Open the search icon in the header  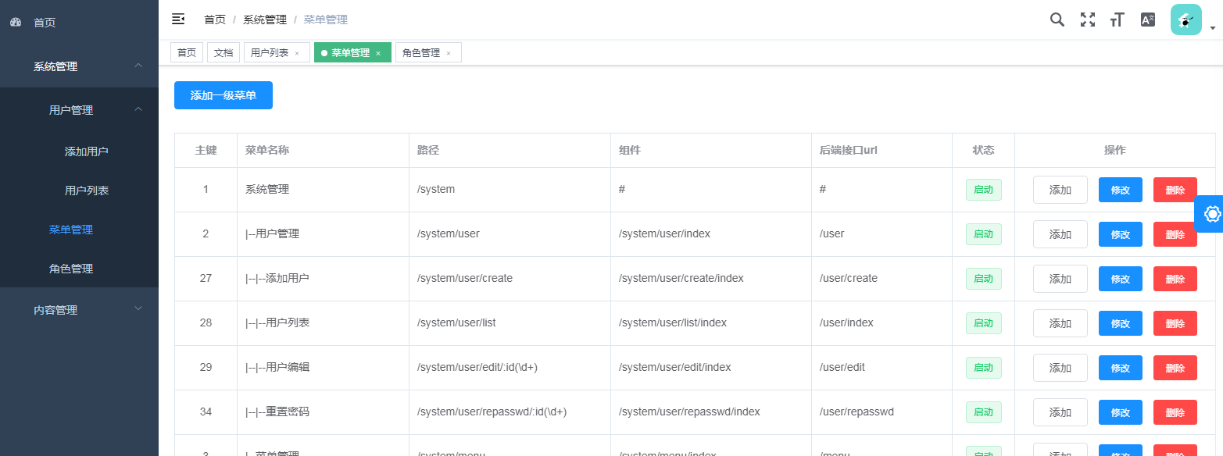click(1057, 20)
